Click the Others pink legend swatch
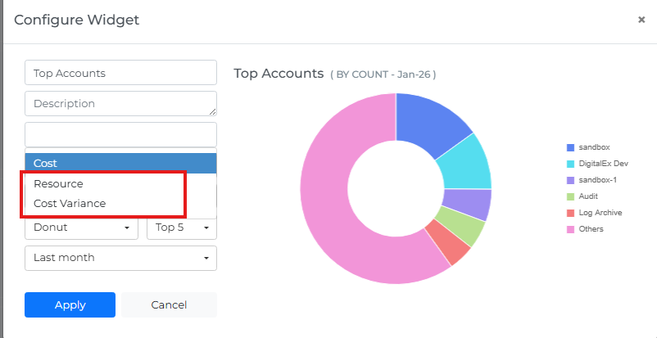657x338 pixels. 570,229
